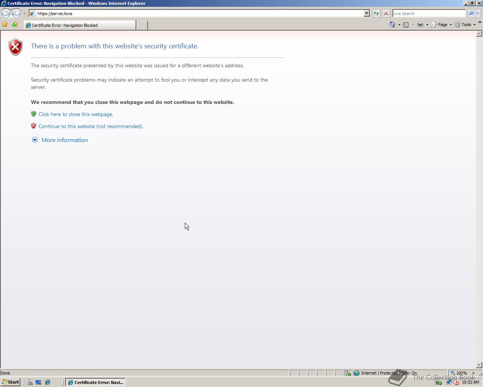Click the volume speaker tray icon
483x387 pixels.
456,382
